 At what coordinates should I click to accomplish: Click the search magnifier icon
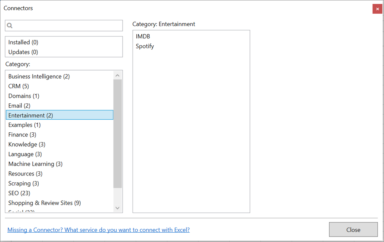[10, 26]
